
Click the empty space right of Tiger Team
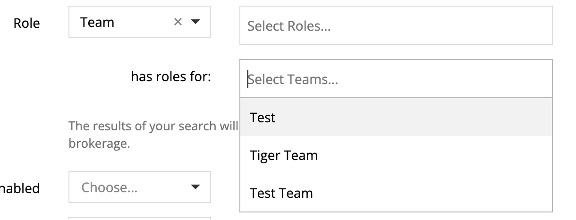click(x=434, y=155)
